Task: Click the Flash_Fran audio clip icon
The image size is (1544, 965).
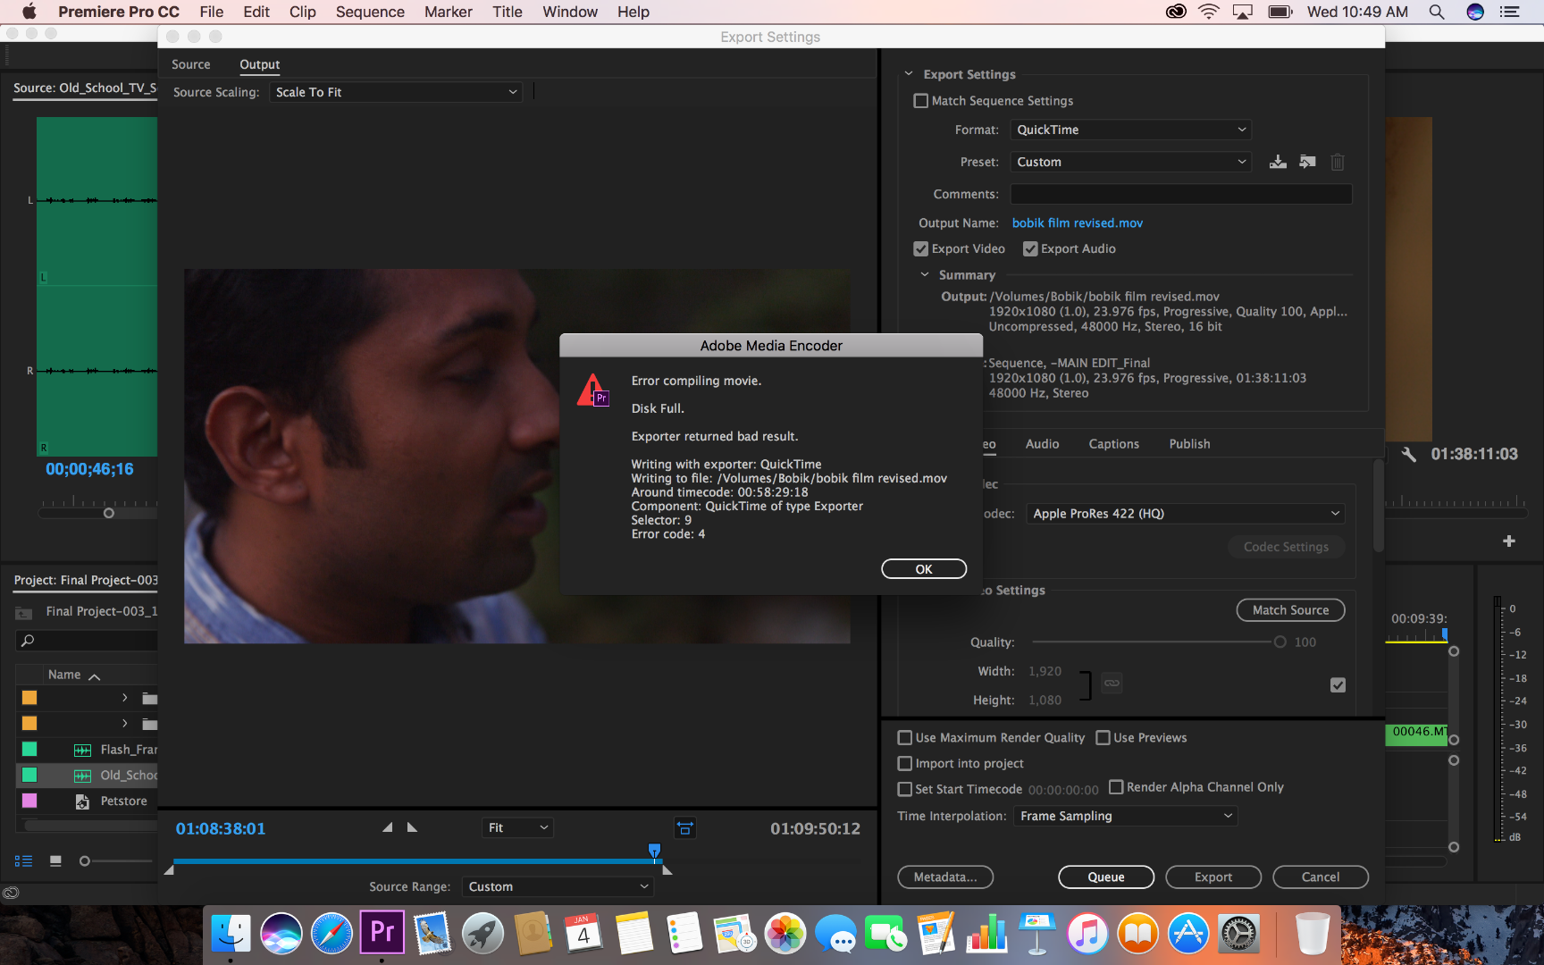Action: click(82, 750)
